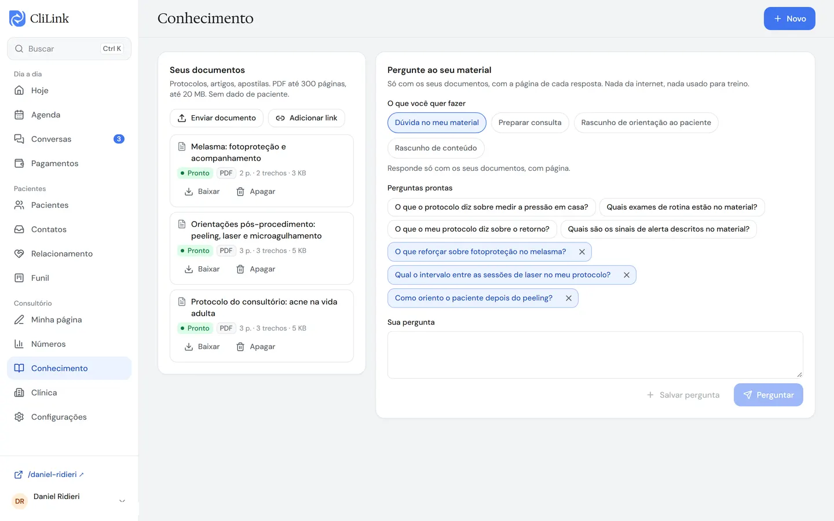The image size is (834, 521).
Task: Open the Pacientes page
Action: [69, 205]
